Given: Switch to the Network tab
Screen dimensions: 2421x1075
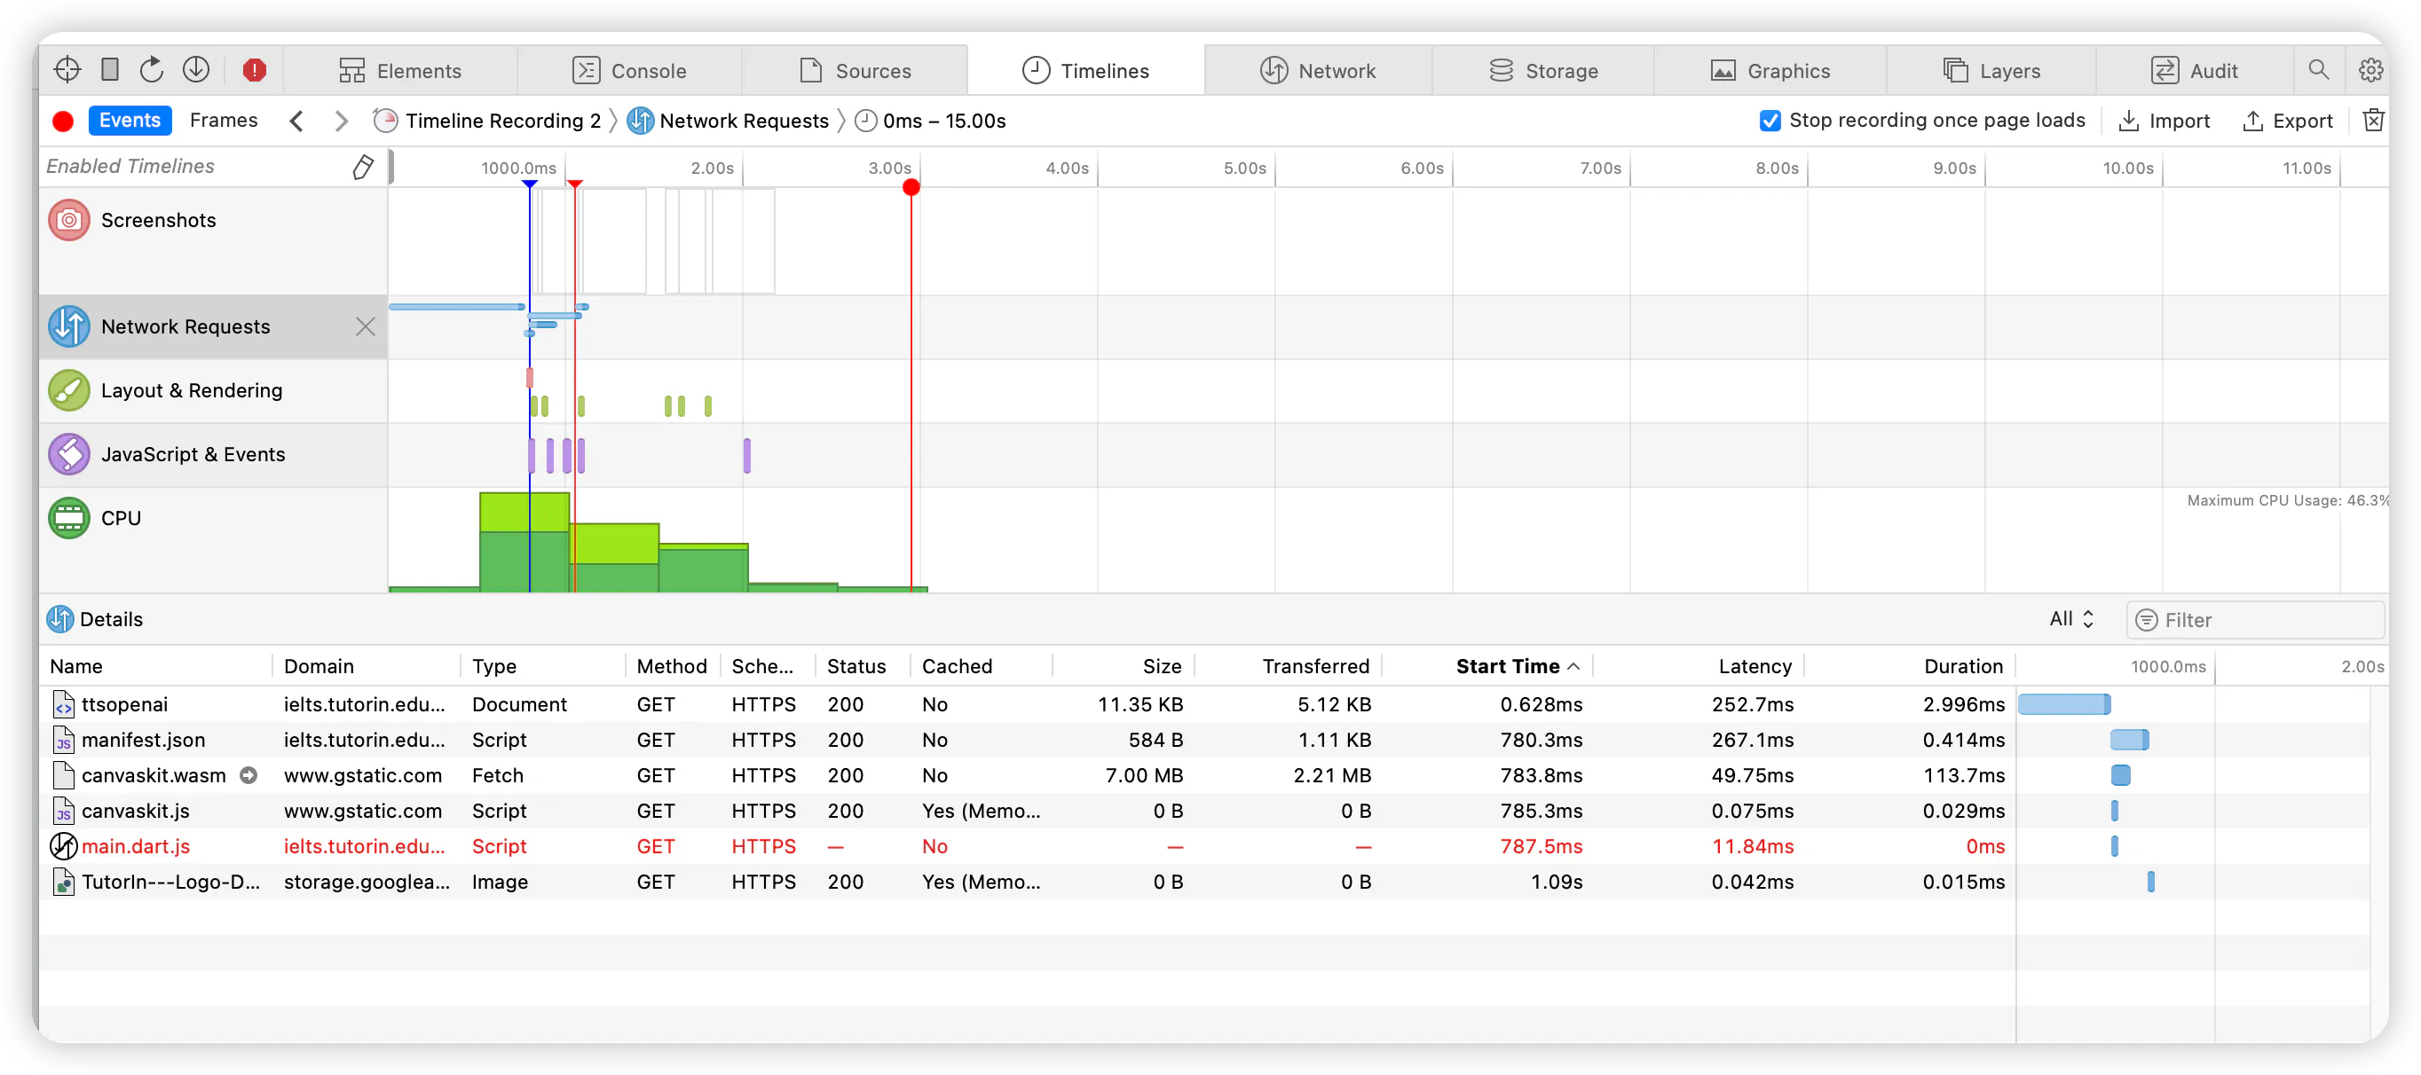Looking at the screenshot, I should [x=1318, y=70].
